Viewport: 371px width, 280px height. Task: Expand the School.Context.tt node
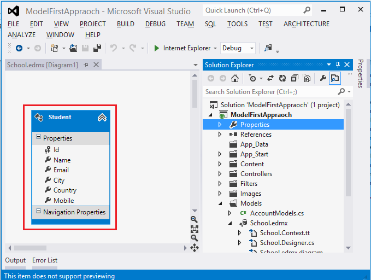click(239, 233)
